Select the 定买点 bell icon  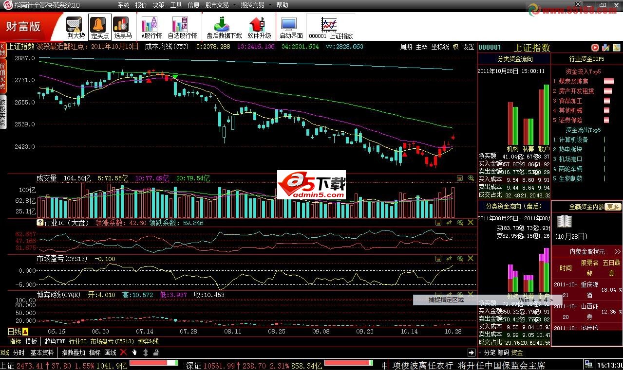coord(99,27)
